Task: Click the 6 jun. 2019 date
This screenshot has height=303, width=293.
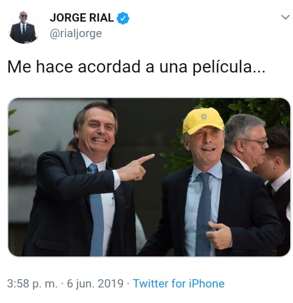Action: [95, 284]
